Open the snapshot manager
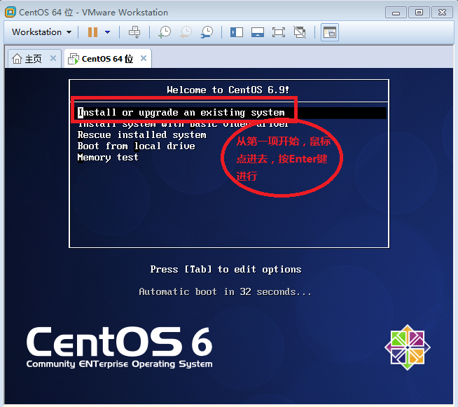 pyautogui.click(x=207, y=32)
